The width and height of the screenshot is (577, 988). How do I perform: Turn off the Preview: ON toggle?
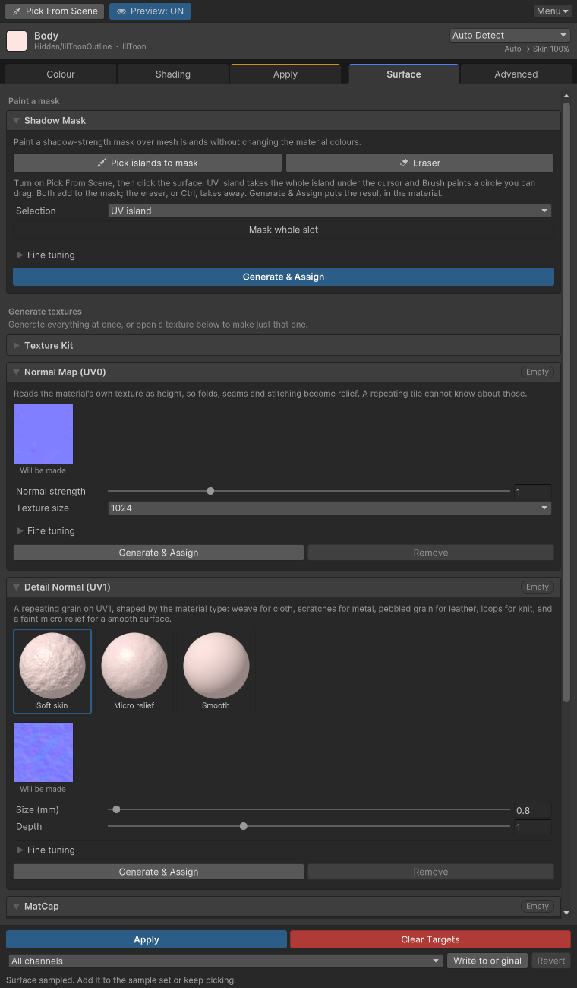pos(150,11)
